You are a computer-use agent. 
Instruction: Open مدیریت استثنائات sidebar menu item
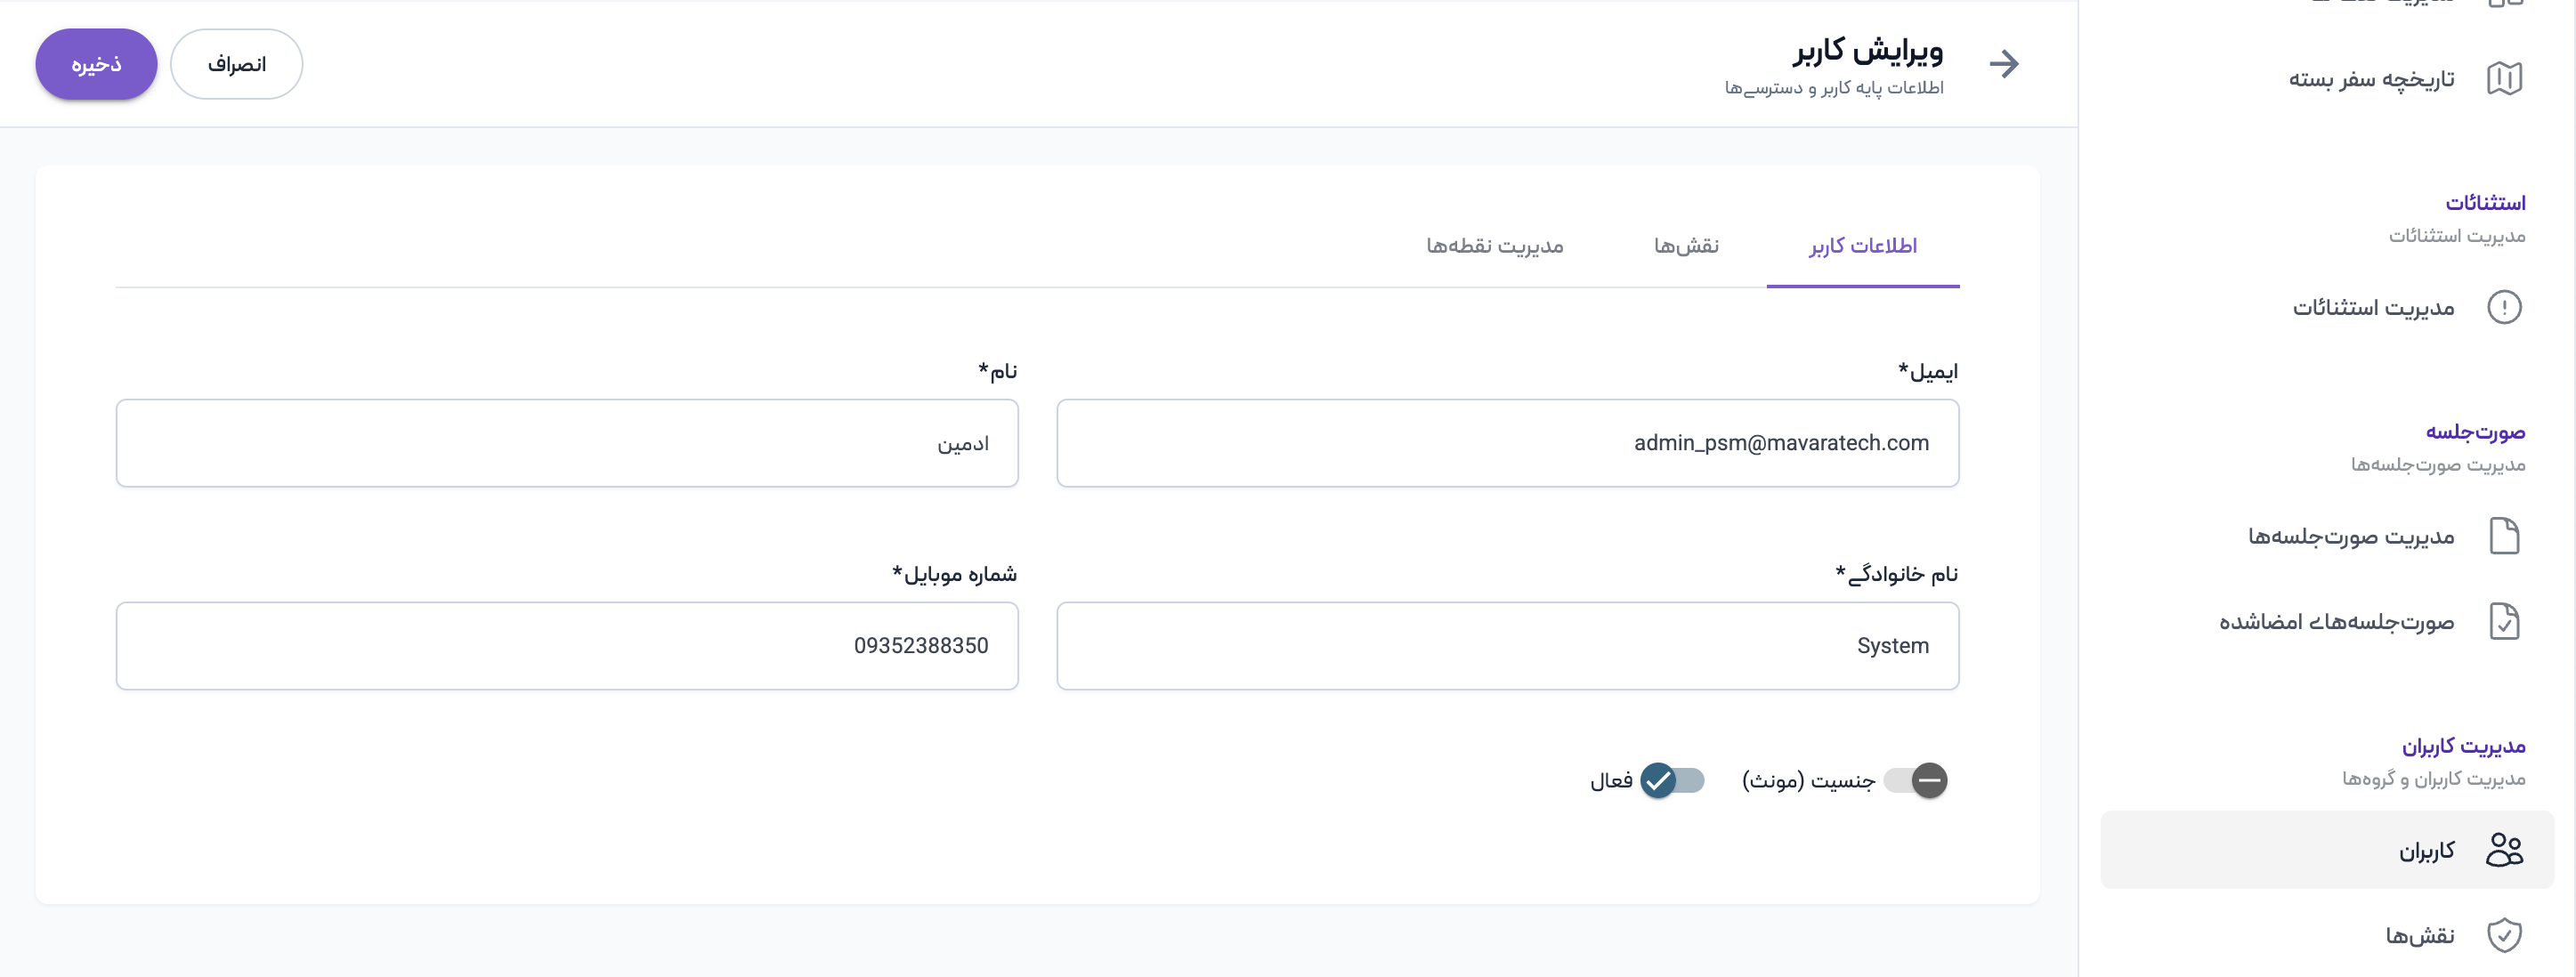pyautogui.click(x=2373, y=307)
